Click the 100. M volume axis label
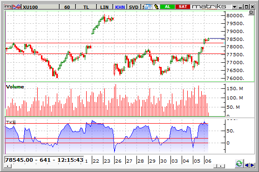The width and height of the screenshot is (259, 172). coord(235,98)
